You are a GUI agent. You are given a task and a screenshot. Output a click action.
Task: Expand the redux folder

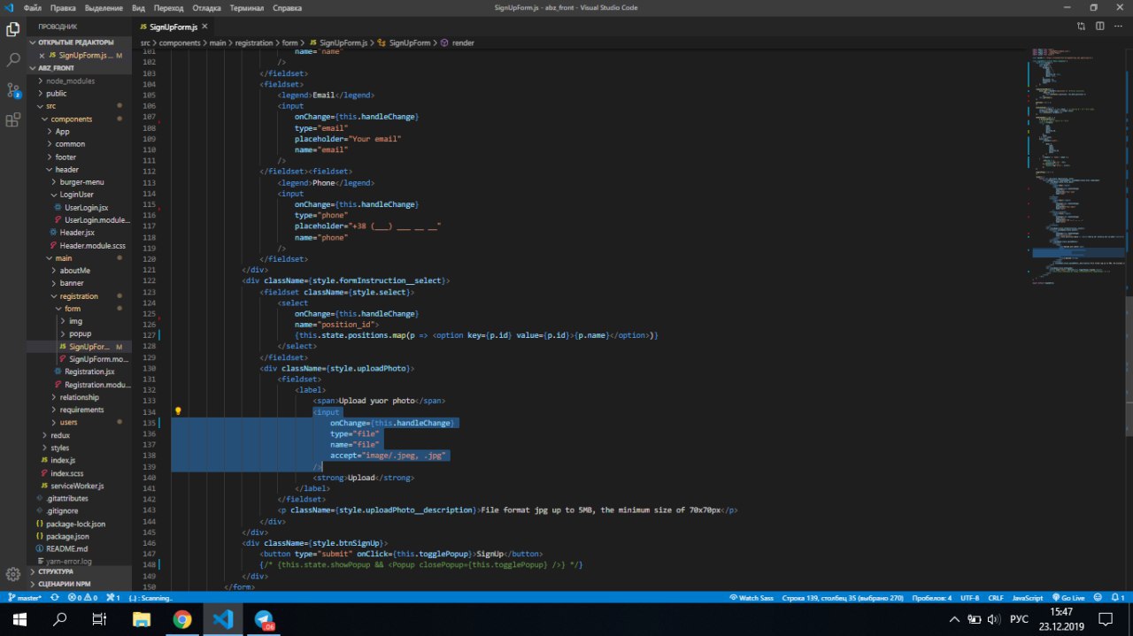coord(59,435)
